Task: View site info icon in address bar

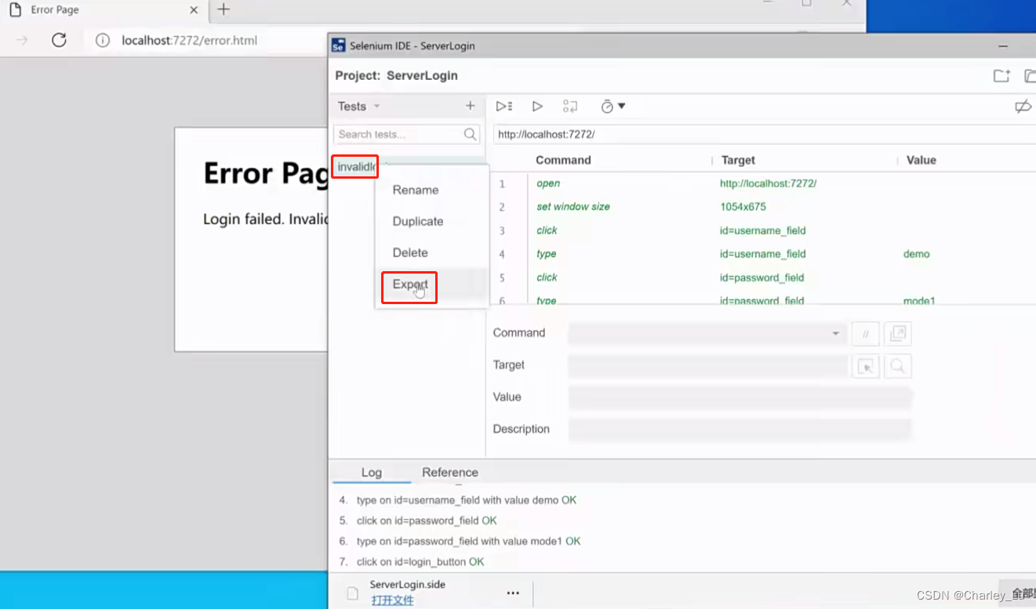Action: [x=103, y=40]
